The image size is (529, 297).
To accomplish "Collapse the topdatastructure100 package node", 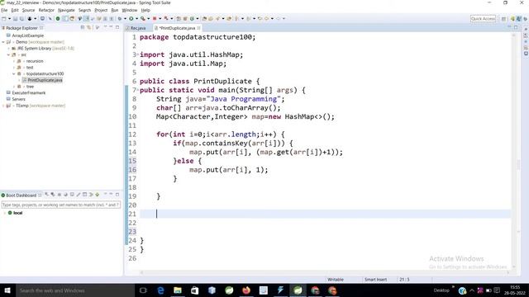I will [14, 73].
